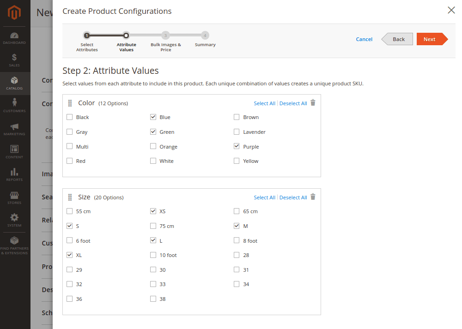Check the 10 foot size checkbox
Image resolution: width=462 pixels, height=329 pixels.
point(153,255)
